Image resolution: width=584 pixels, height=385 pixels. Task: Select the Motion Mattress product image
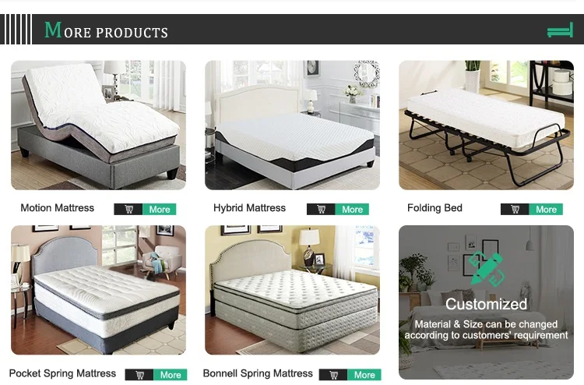[98, 125]
